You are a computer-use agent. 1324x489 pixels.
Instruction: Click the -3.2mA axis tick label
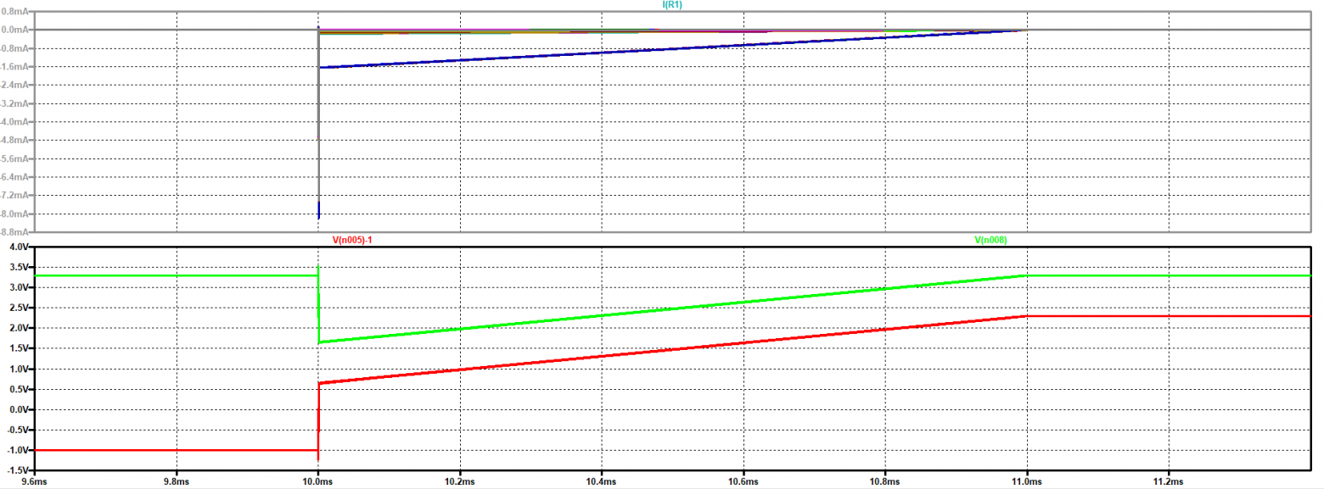tap(15, 103)
